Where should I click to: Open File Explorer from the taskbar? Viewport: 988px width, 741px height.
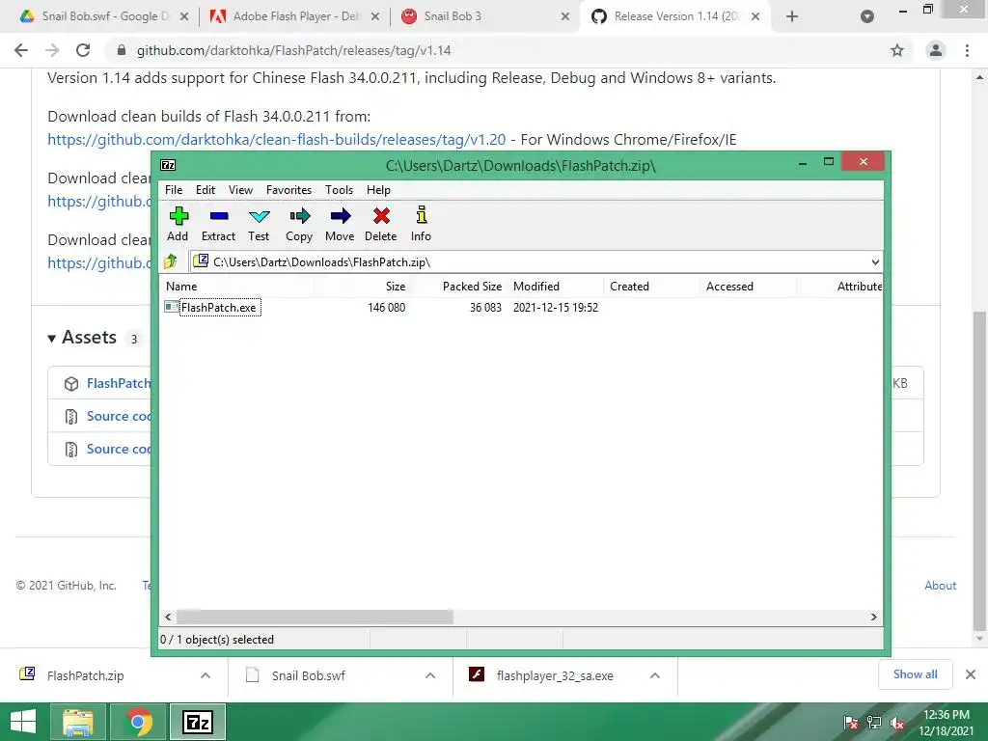[x=79, y=722]
